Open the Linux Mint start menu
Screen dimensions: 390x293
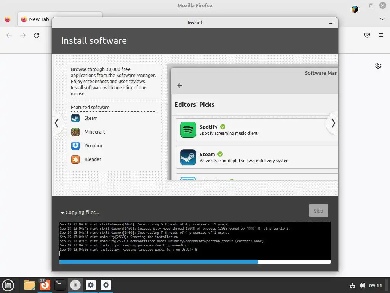pos(8,285)
